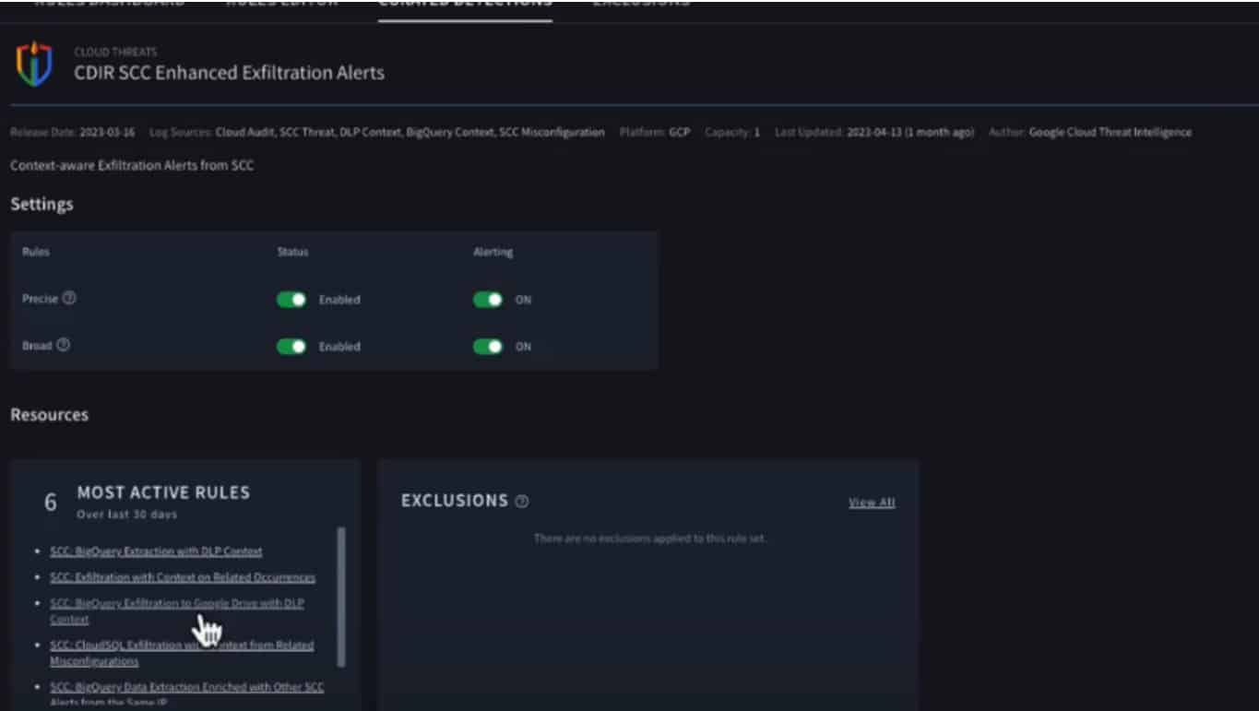Toggle the Precise rules Alerting switch
This screenshot has height=711, width=1259.
pyautogui.click(x=488, y=300)
